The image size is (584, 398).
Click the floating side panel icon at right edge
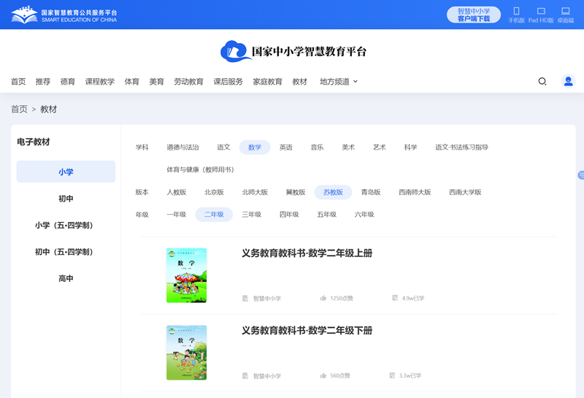pyautogui.click(x=580, y=175)
